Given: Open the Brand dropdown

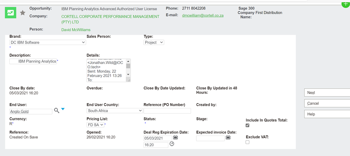Looking at the screenshot, I should [x=48, y=42].
